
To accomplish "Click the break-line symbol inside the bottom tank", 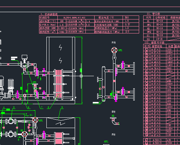I will coord(60,124).
